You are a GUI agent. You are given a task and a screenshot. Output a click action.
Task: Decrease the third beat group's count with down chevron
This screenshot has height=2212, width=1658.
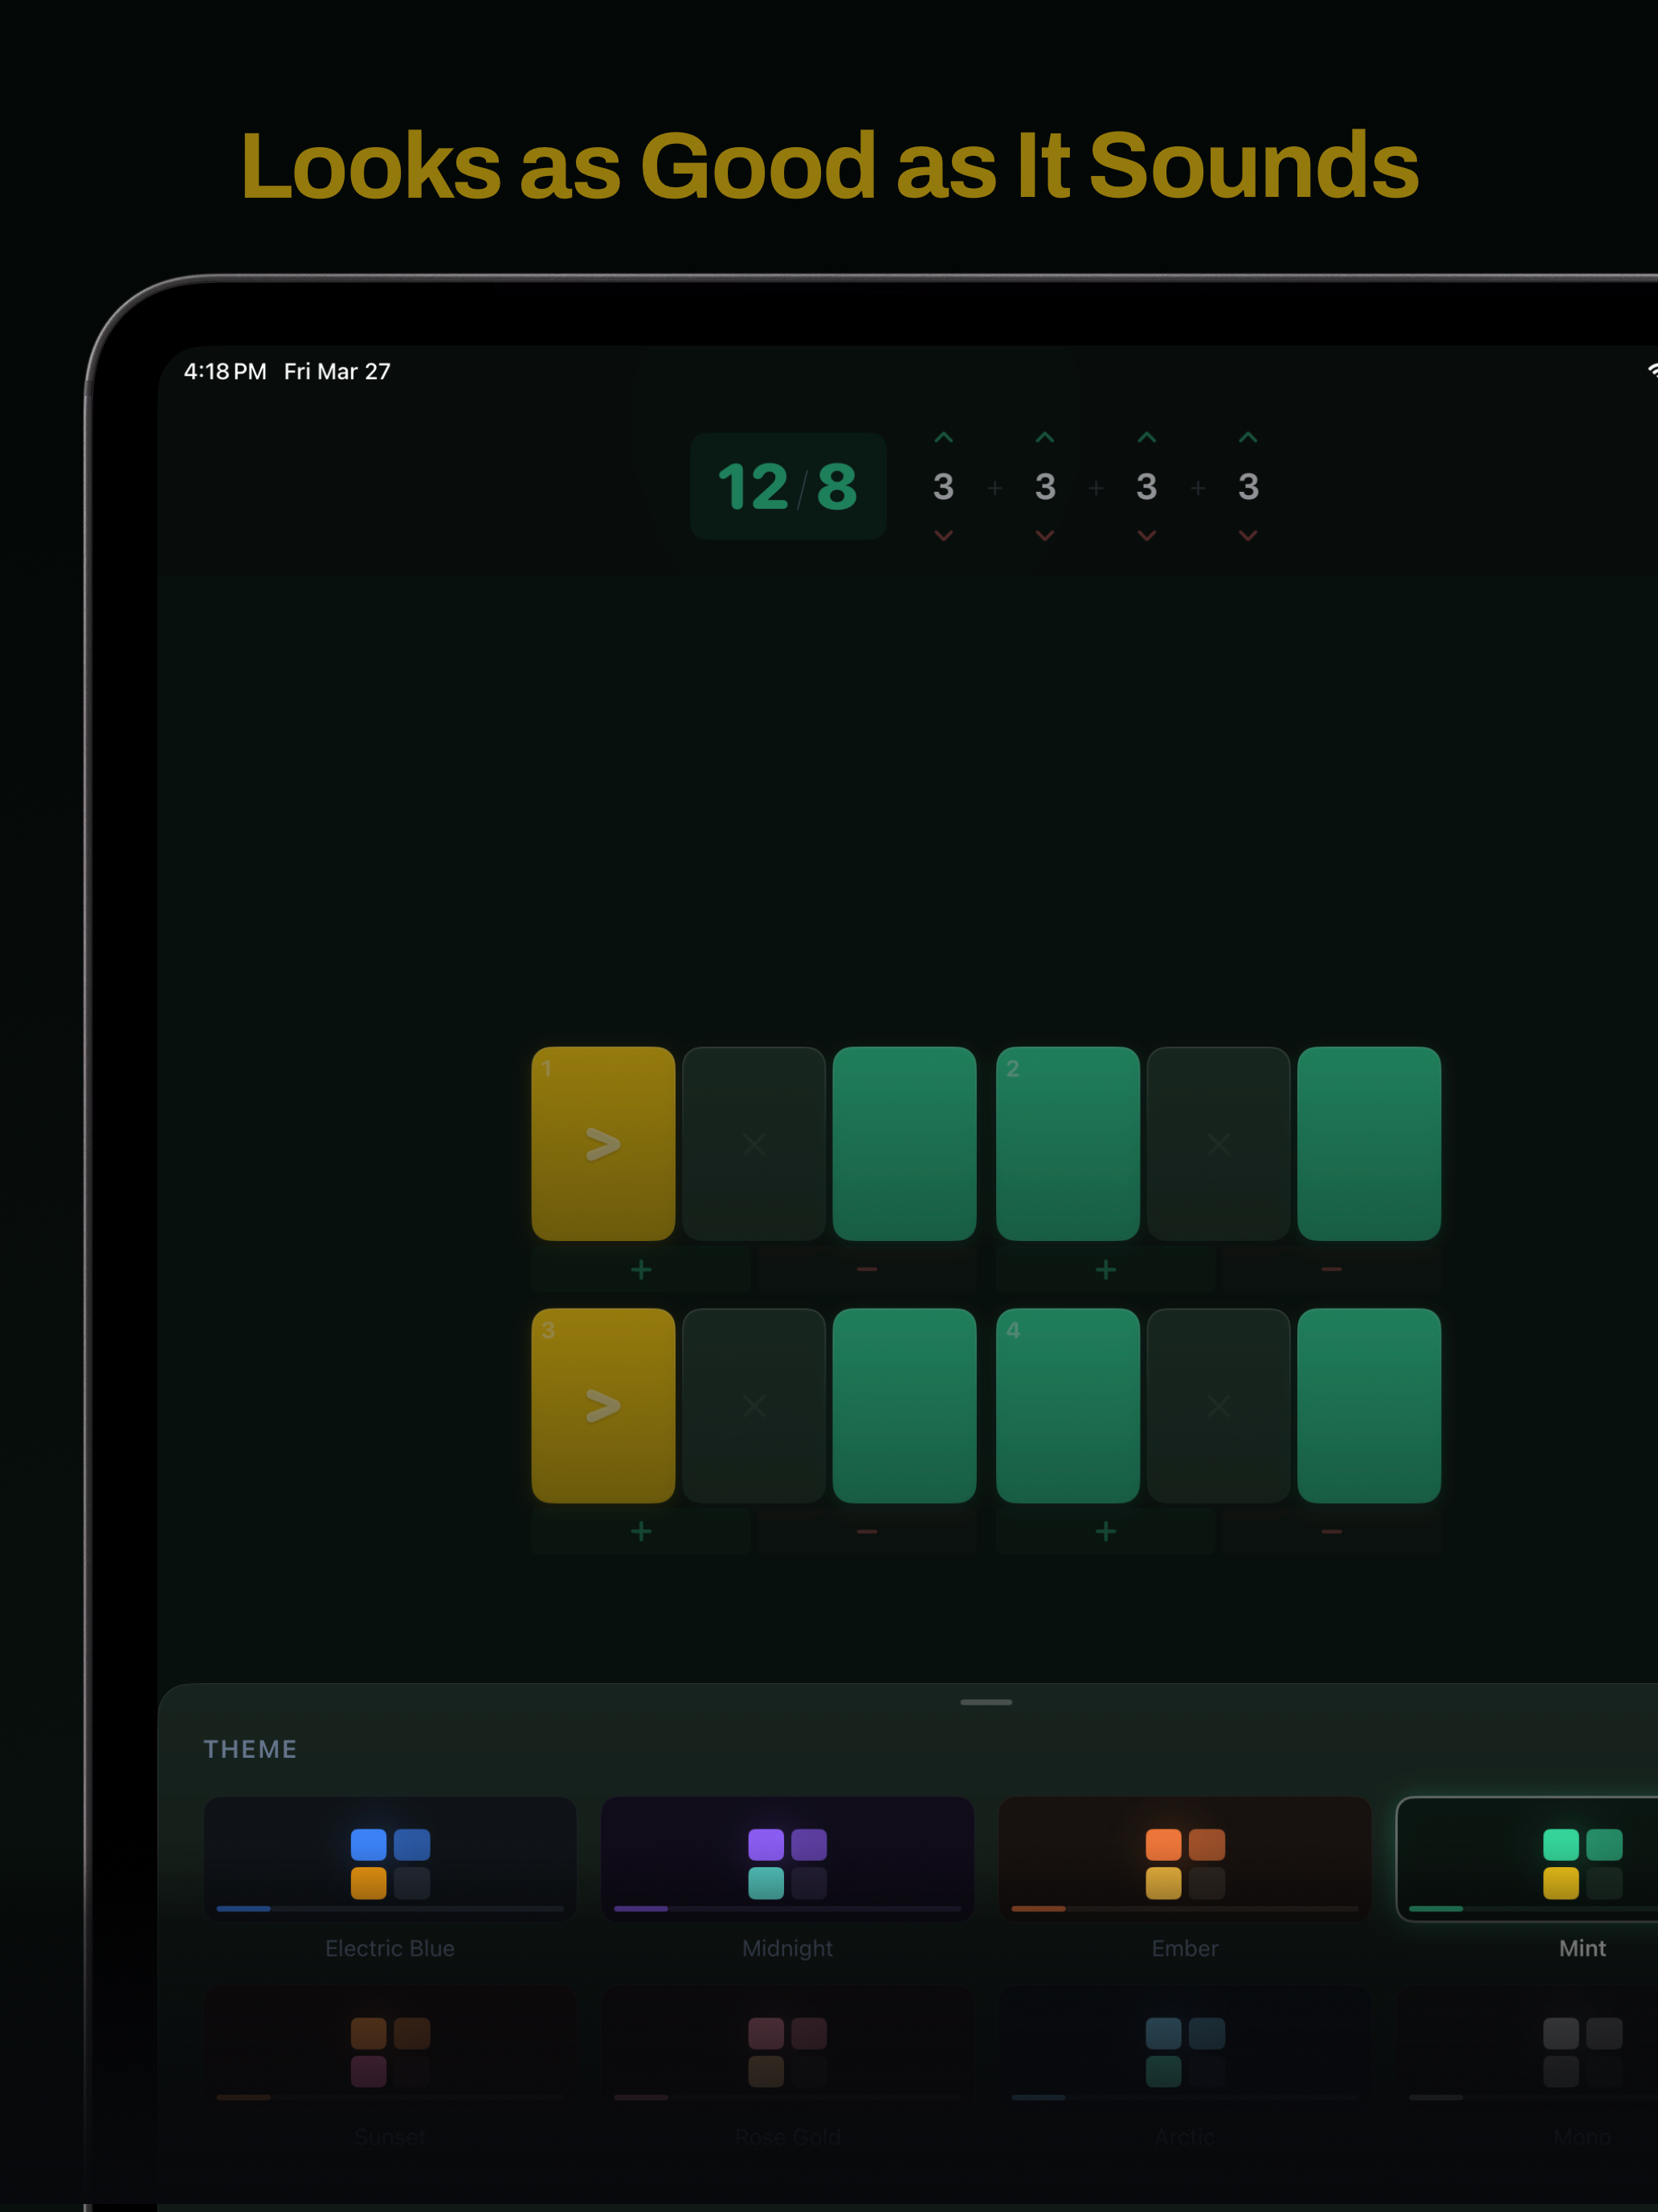pyautogui.click(x=1146, y=536)
